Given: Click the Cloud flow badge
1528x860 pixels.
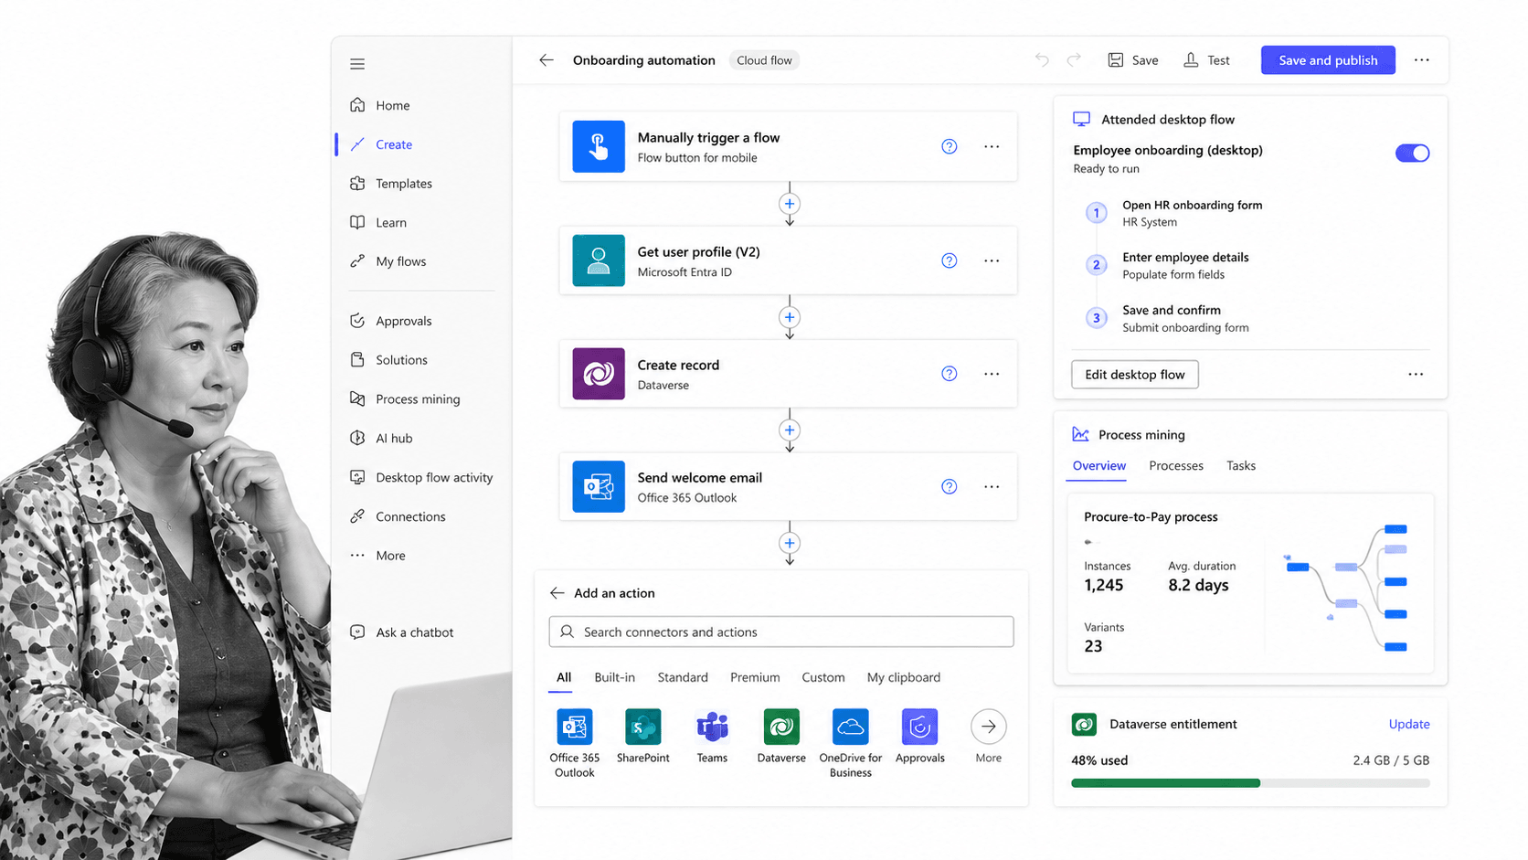Looking at the screenshot, I should click(x=764, y=60).
